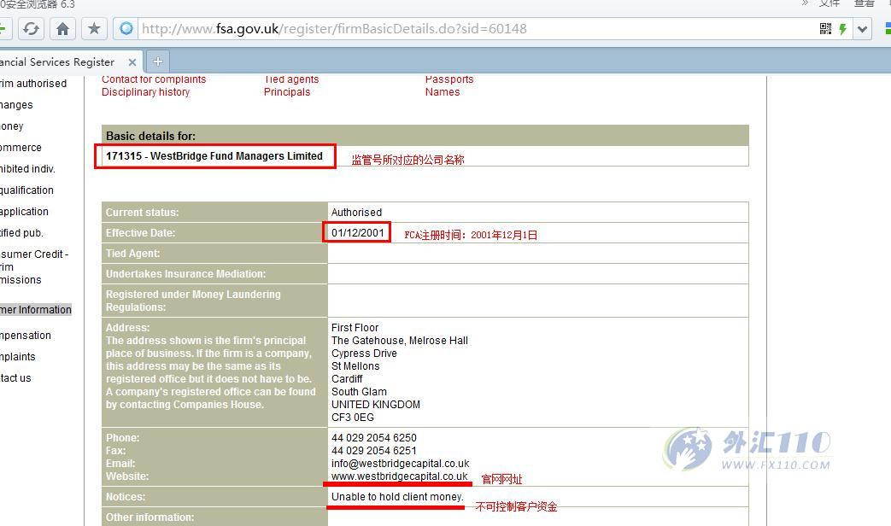
Task: Click notice 'Unable to hold client money.'
Action: 397,496
